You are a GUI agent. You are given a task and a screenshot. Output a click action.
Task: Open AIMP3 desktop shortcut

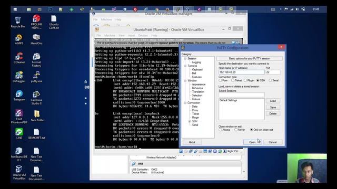coord(19,39)
